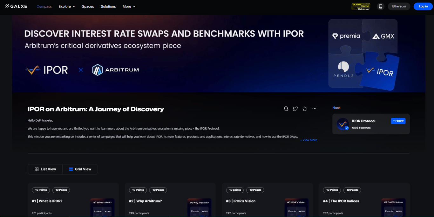The width and height of the screenshot is (434, 217).
Task: Click the #4 The IPOR Indices thumbnail
Action: tap(393, 208)
